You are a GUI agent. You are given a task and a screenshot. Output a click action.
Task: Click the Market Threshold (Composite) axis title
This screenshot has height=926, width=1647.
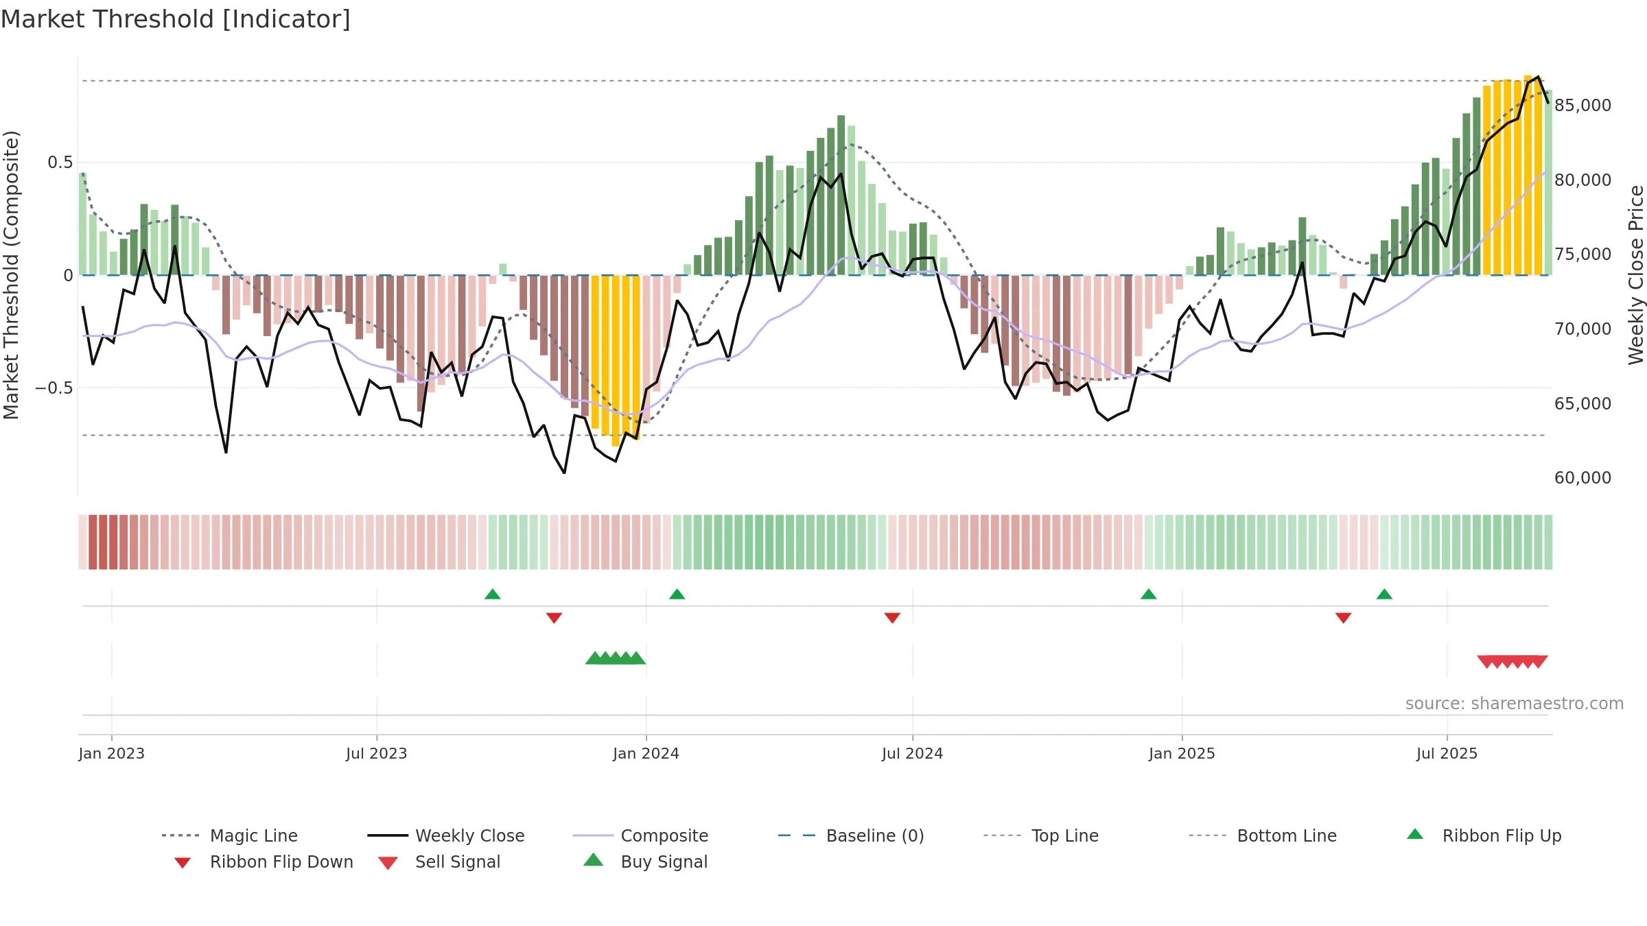(x=12, y=275)
